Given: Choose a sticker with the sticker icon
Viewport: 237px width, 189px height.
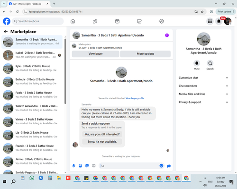Looking at the screenshot, I should pyautogui.click(x=87, y=166).
